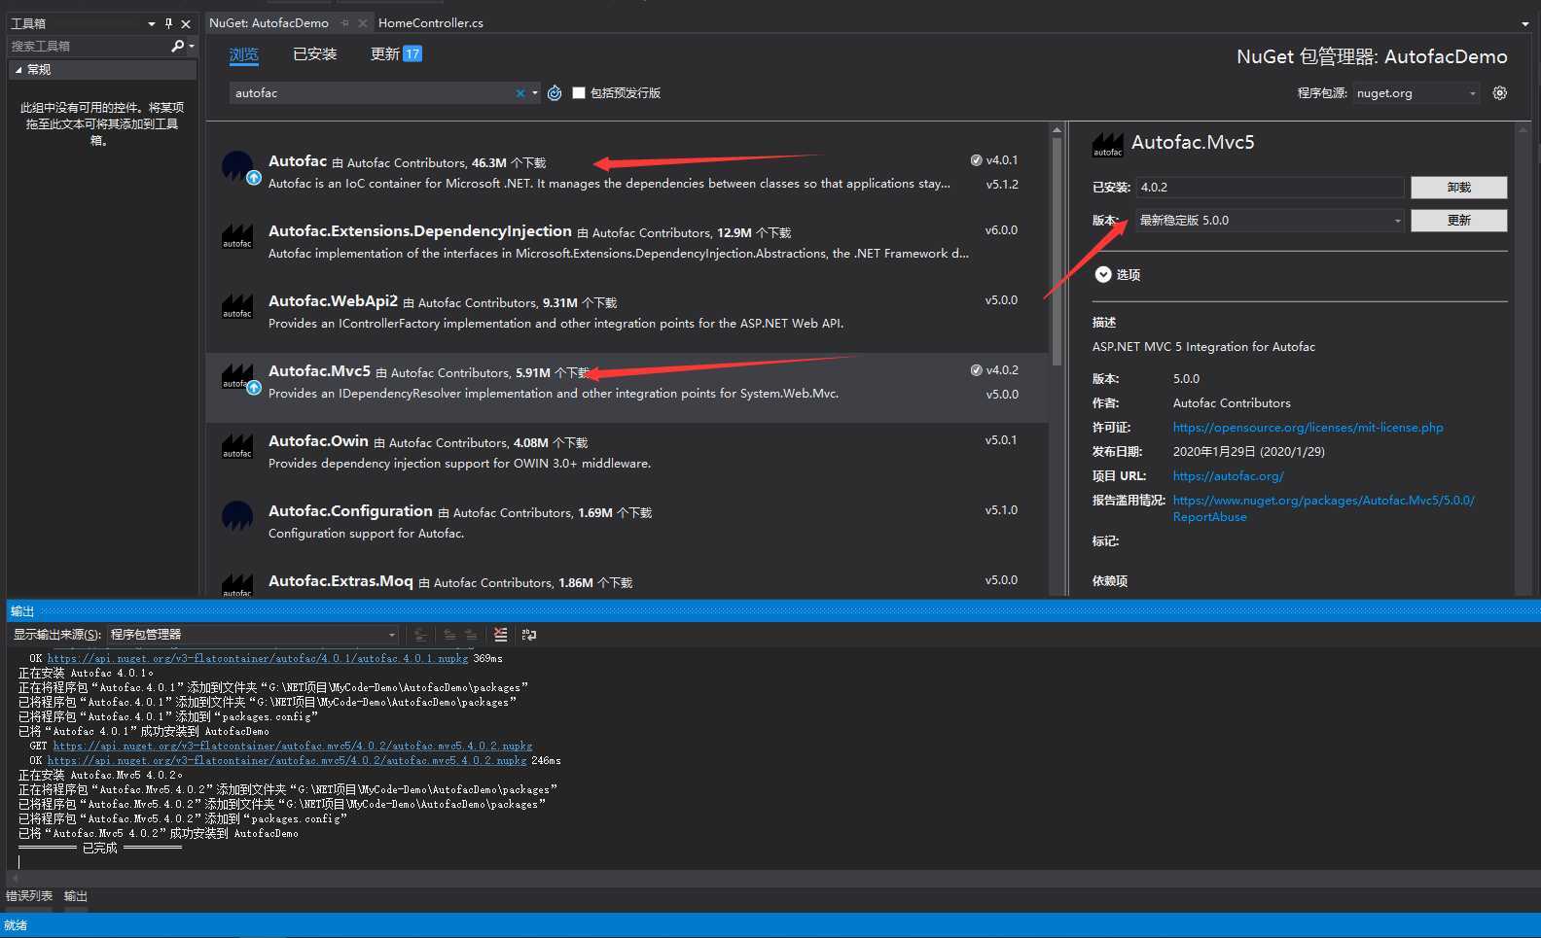Click the 更新 (Update) button in details

click(x=1458, y=221)
